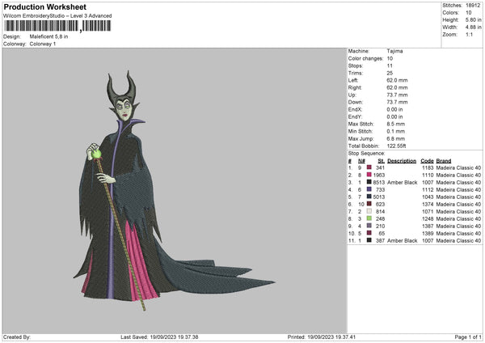The image size is (485, 343).
Task: Click the Height value 5.80 in
Action: click(473, 19)
